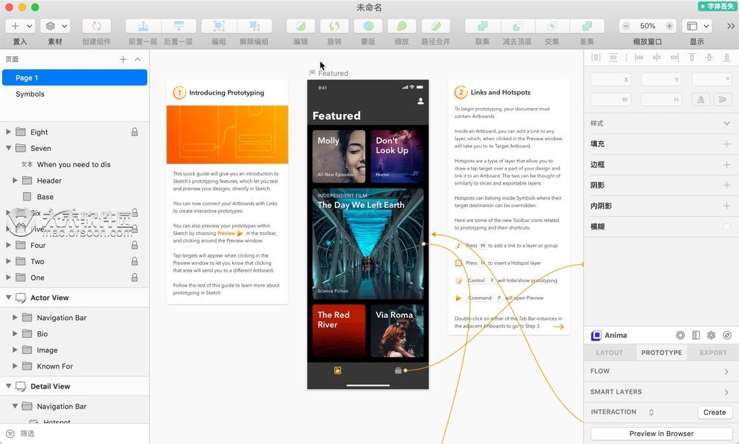Viewport: 739px width, 444px height.
Task: Click the 创建组件 create symbol icon
Action: (97, 26)
